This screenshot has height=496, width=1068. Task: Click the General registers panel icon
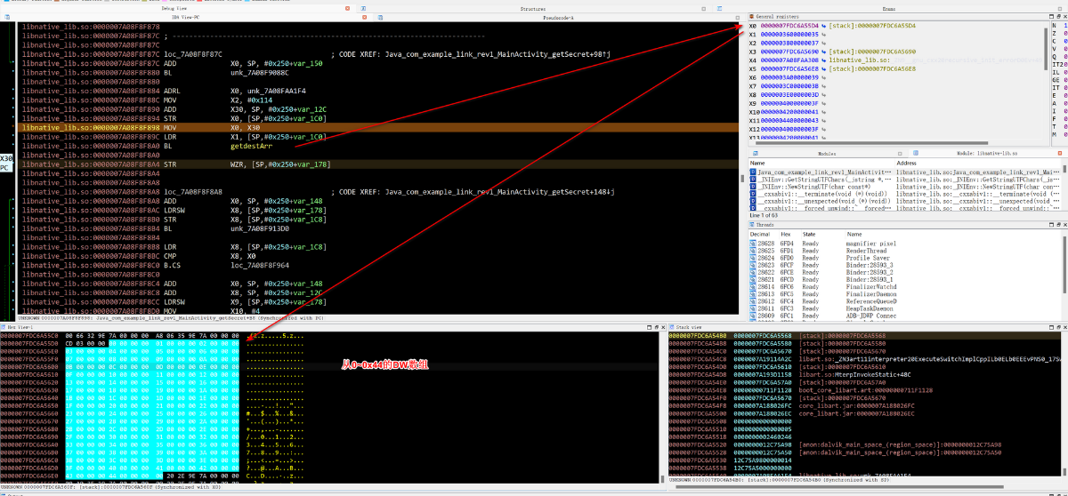coord(752,17)
